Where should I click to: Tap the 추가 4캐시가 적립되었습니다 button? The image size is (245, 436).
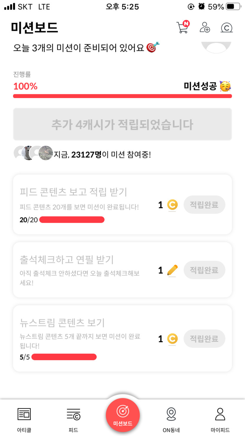point(122,124)
